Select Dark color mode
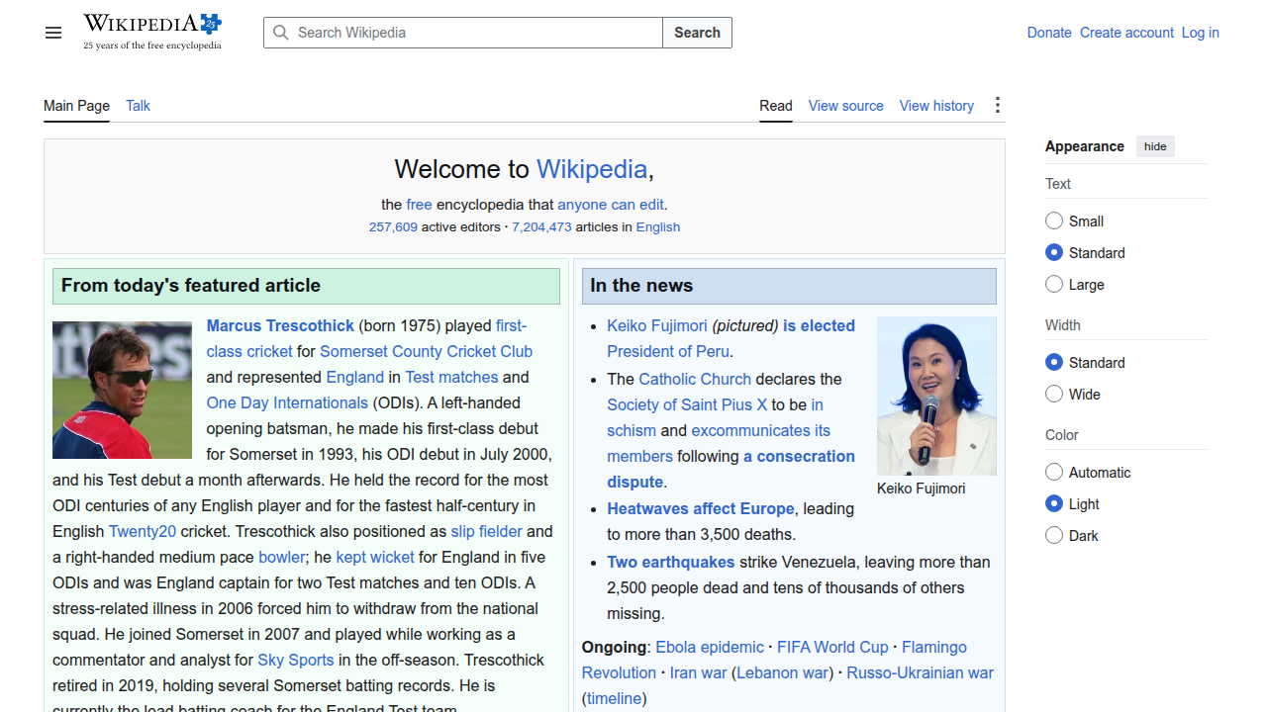Viewport: 1267px width, 712px height. point(1054,536)
